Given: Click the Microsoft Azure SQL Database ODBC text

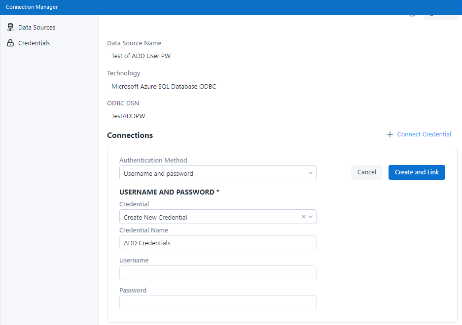Looking at the screenshot, I should [164, 87].
